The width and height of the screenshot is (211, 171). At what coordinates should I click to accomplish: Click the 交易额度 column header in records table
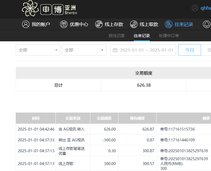(x=104, y=118)
